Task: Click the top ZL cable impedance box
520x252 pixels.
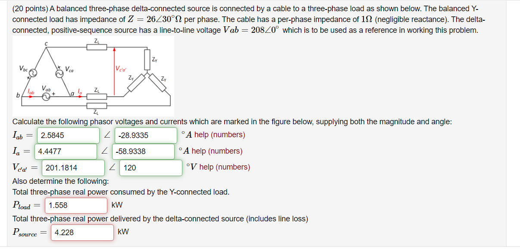Action: 96,46
